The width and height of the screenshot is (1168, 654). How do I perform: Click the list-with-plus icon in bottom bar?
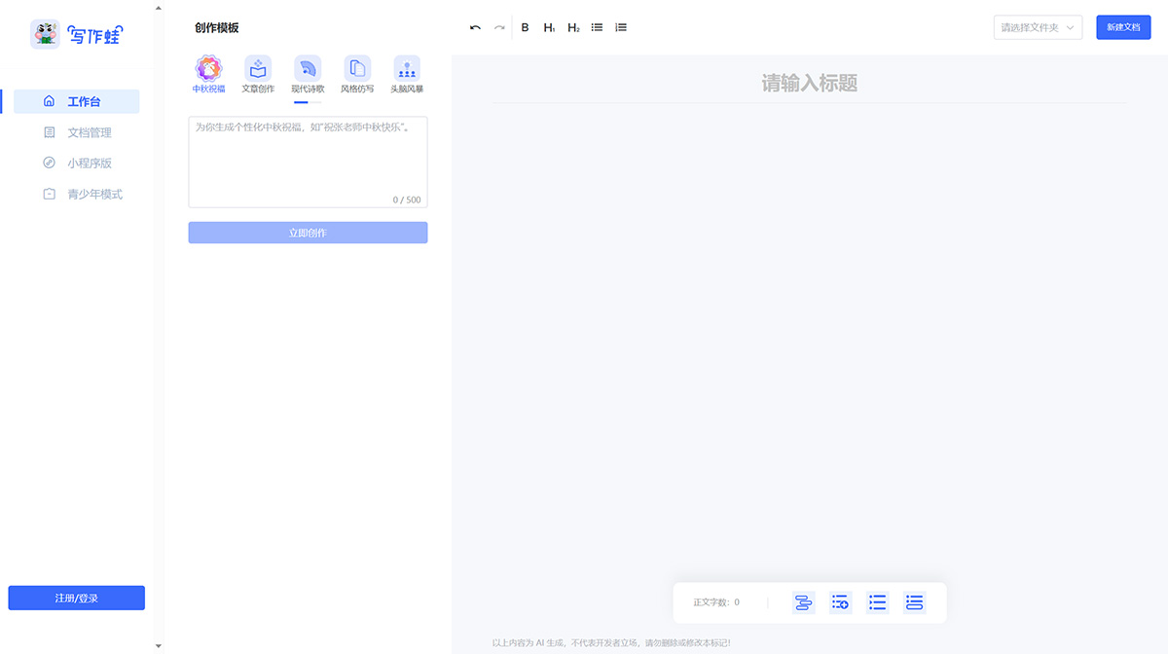(840, 602)
